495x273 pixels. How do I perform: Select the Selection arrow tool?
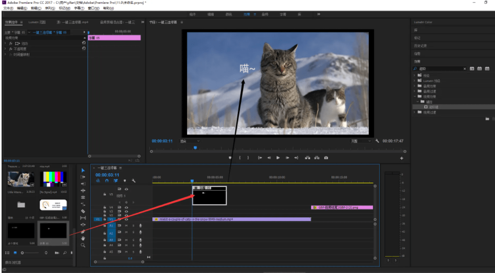(x=83, y=170)
